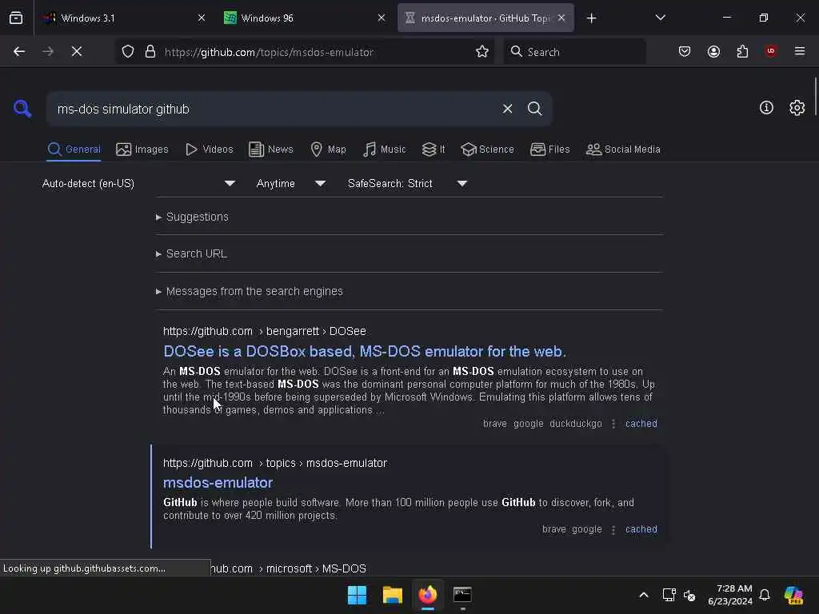
Task: Open cached copy of msdos-emulator result
Action: pyautogui.click(x=641, y=529)
